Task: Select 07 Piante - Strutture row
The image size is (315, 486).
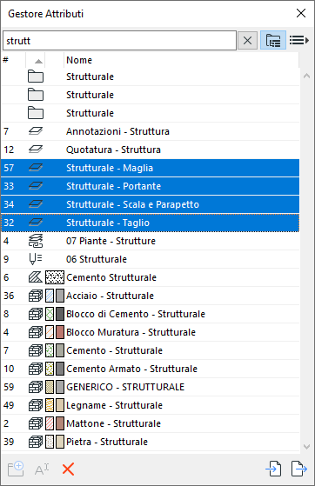Action: tap(151, 241)
